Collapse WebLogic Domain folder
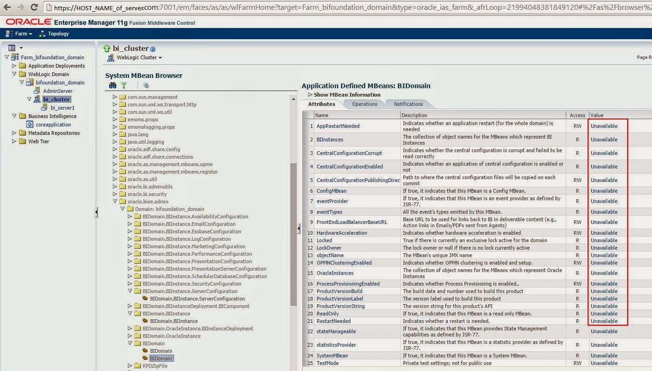Image resolution: width=652 pixels, height=371 pixels. (x=14, y=74)
